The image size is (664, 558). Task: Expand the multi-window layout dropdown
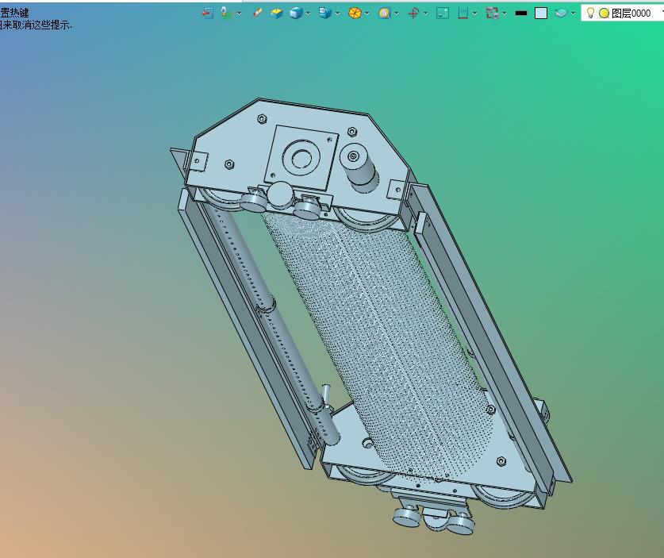pos(504,13)
